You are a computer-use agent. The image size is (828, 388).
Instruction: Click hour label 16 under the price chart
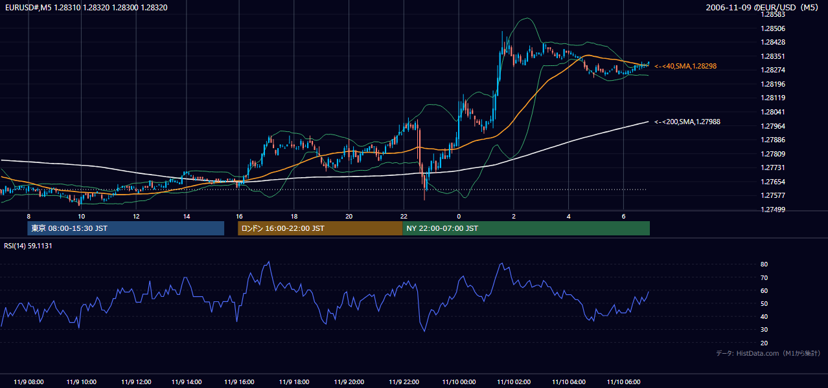point(239,216)
